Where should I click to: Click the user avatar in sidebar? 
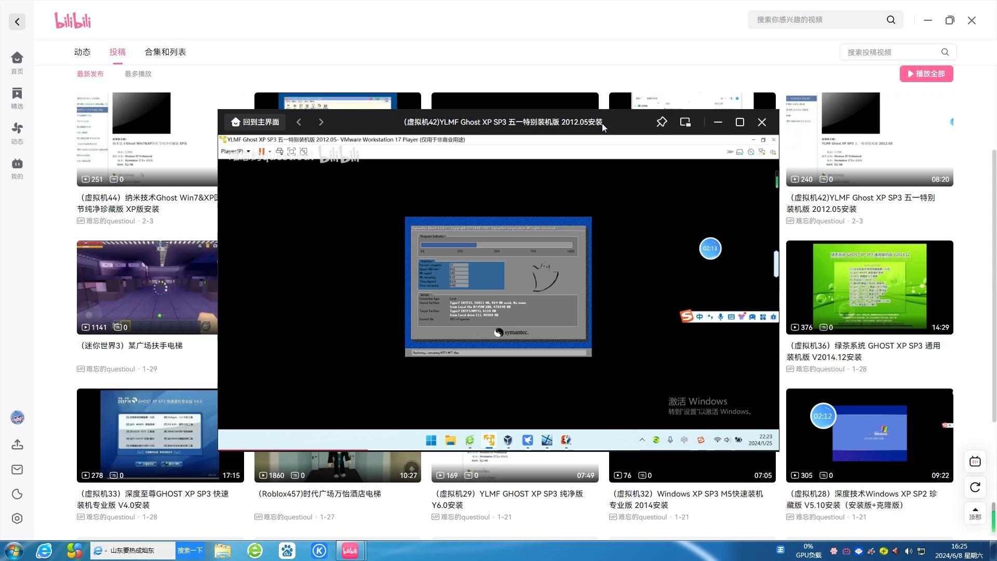(x=17, y=417)
